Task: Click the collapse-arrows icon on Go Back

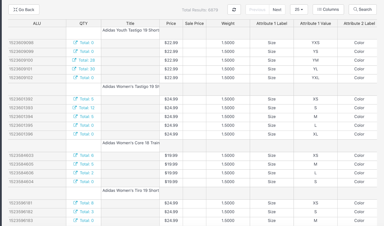Action: tap(15, 9)
